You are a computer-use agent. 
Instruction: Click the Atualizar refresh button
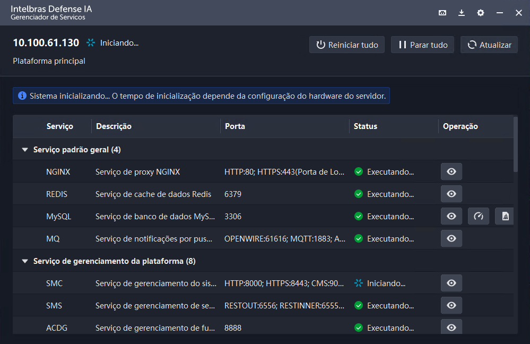pyautogui.click(x=489, y=45)
